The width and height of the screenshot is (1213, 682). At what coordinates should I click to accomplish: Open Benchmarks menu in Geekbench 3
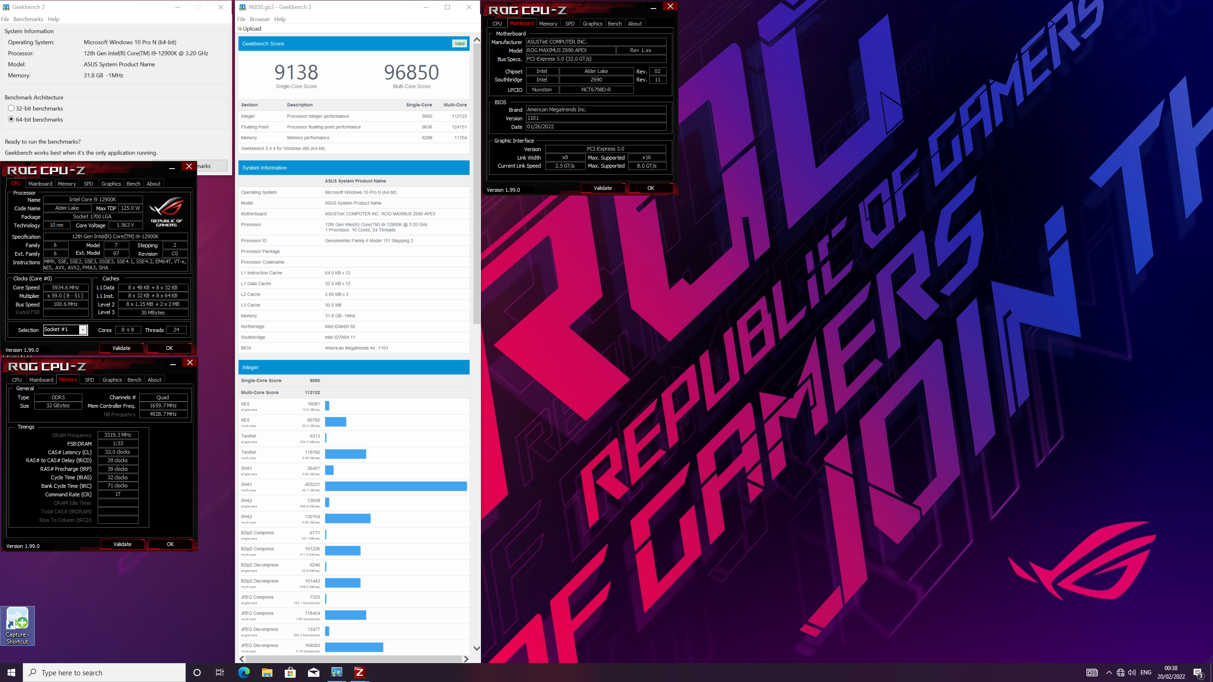[28, 19]
